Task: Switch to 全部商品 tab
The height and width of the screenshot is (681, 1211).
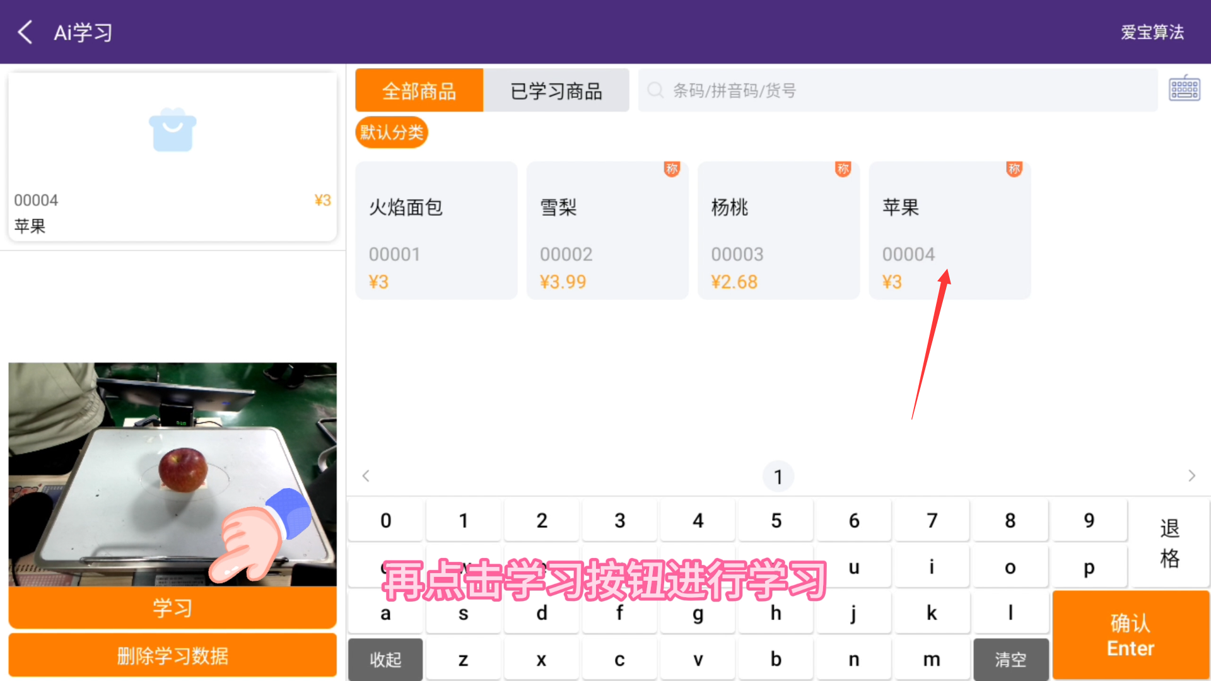Action: pyautogui.click(x=419, y=91)
